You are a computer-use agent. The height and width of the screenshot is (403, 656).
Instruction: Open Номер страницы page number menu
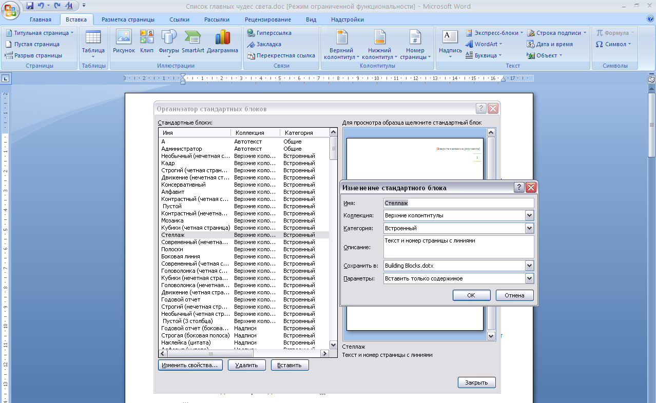pos(415,45)
